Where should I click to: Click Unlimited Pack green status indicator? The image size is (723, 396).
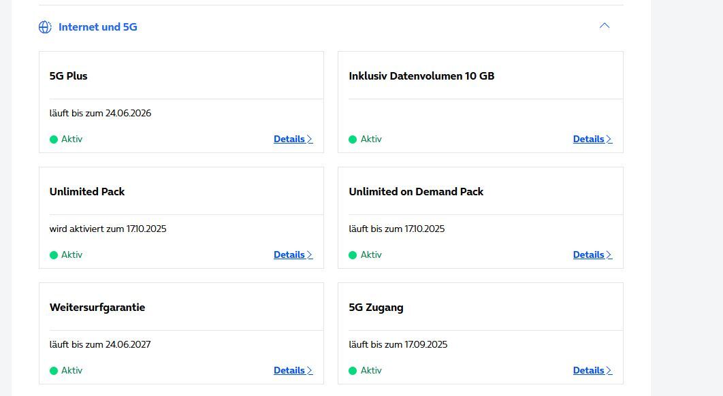[54, 255]
